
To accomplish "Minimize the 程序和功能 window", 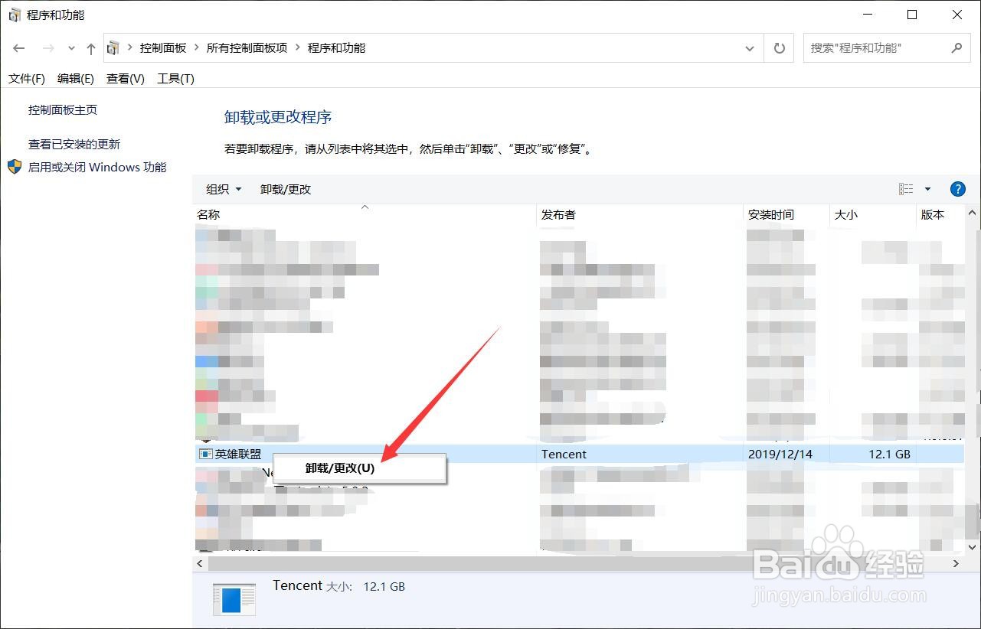I will pos(868,15).
